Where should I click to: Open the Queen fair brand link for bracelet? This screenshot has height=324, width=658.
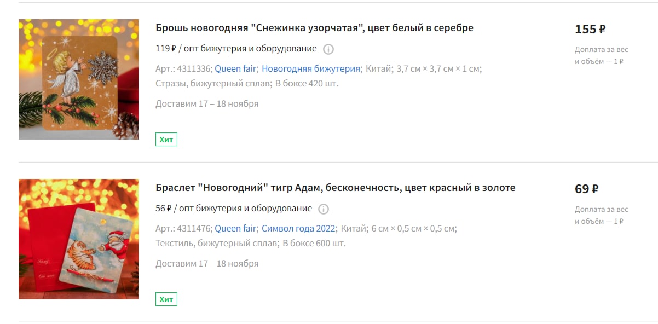tap(236, 228)
